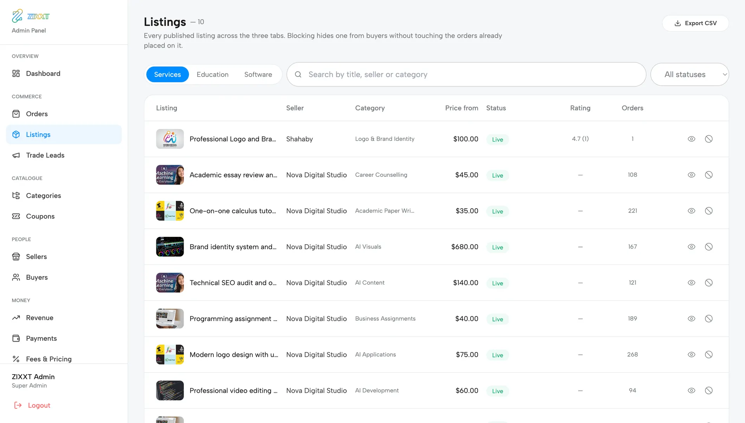Click the $680.00 price cell
This screenshot has width=745, height=423.
click(464, 247)
